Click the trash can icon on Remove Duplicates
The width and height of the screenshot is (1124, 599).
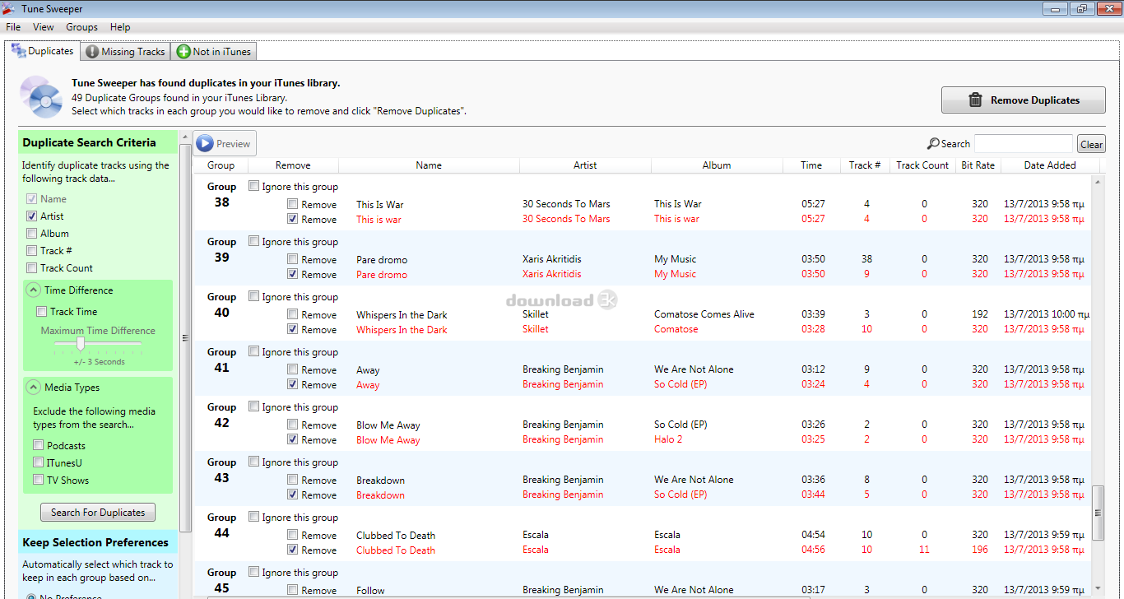pos(975,100)
